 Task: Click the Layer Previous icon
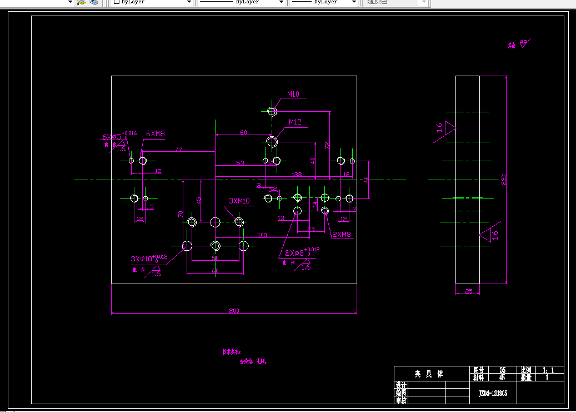point(94,2)
